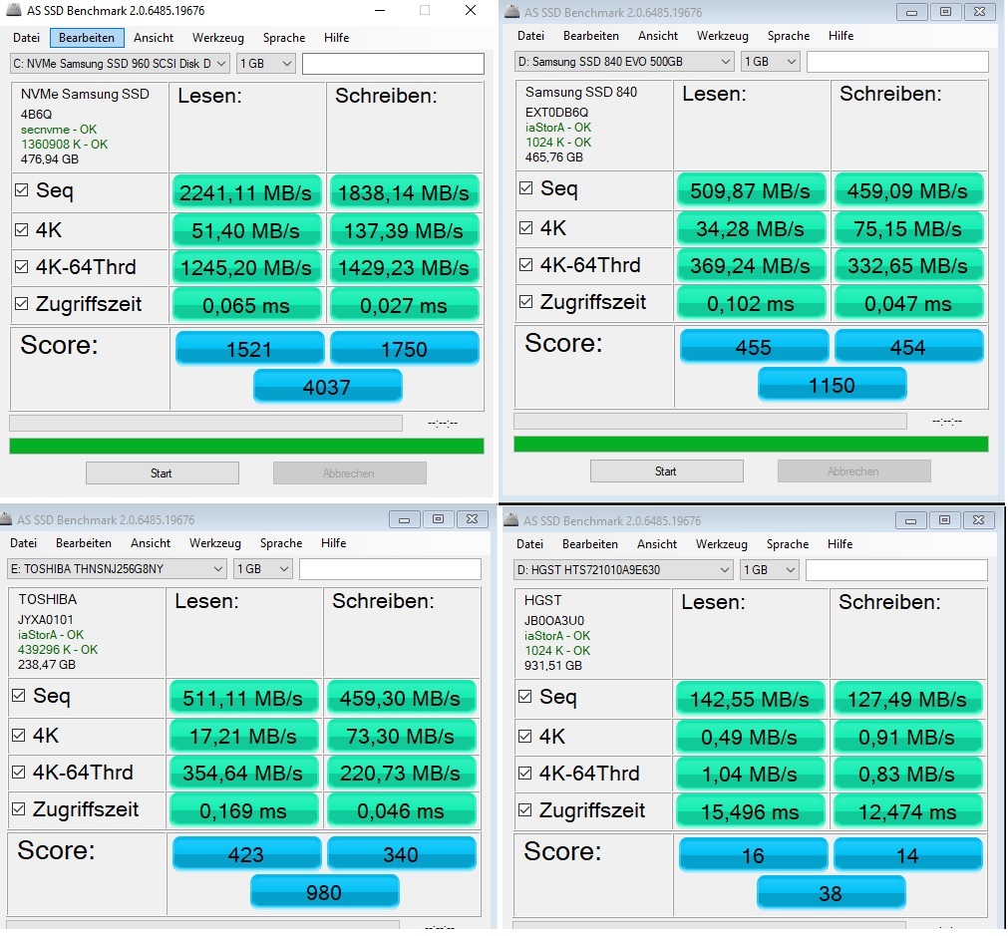Toggle 4K checkbox in TOSHIBA window
1008x936 pixels.
pyautogui.click(x=19, y=735)
